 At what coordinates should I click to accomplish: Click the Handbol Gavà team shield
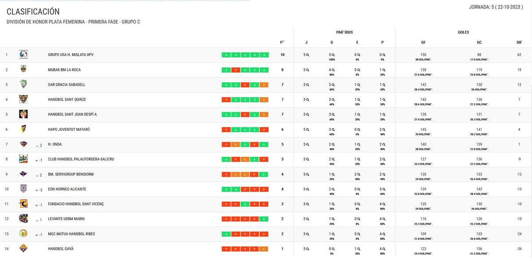click(23, 249)
